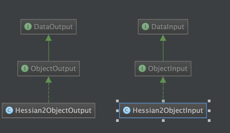The image size is (230, 133).
Task: Select the ObjectOutput node label
Action: (x=53, y=69)
